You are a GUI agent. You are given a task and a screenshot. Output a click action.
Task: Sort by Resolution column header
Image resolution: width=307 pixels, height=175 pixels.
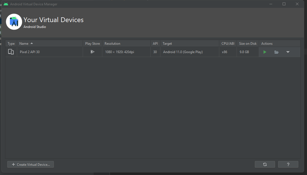pyautogui.click(x=126, y=44)
